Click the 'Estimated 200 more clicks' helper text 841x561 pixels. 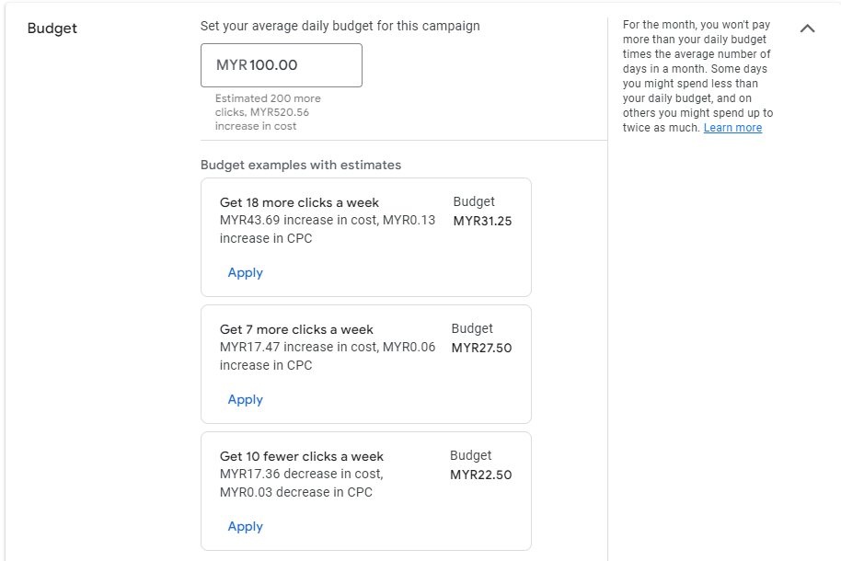pyautogui.click(x=268, y=112)
